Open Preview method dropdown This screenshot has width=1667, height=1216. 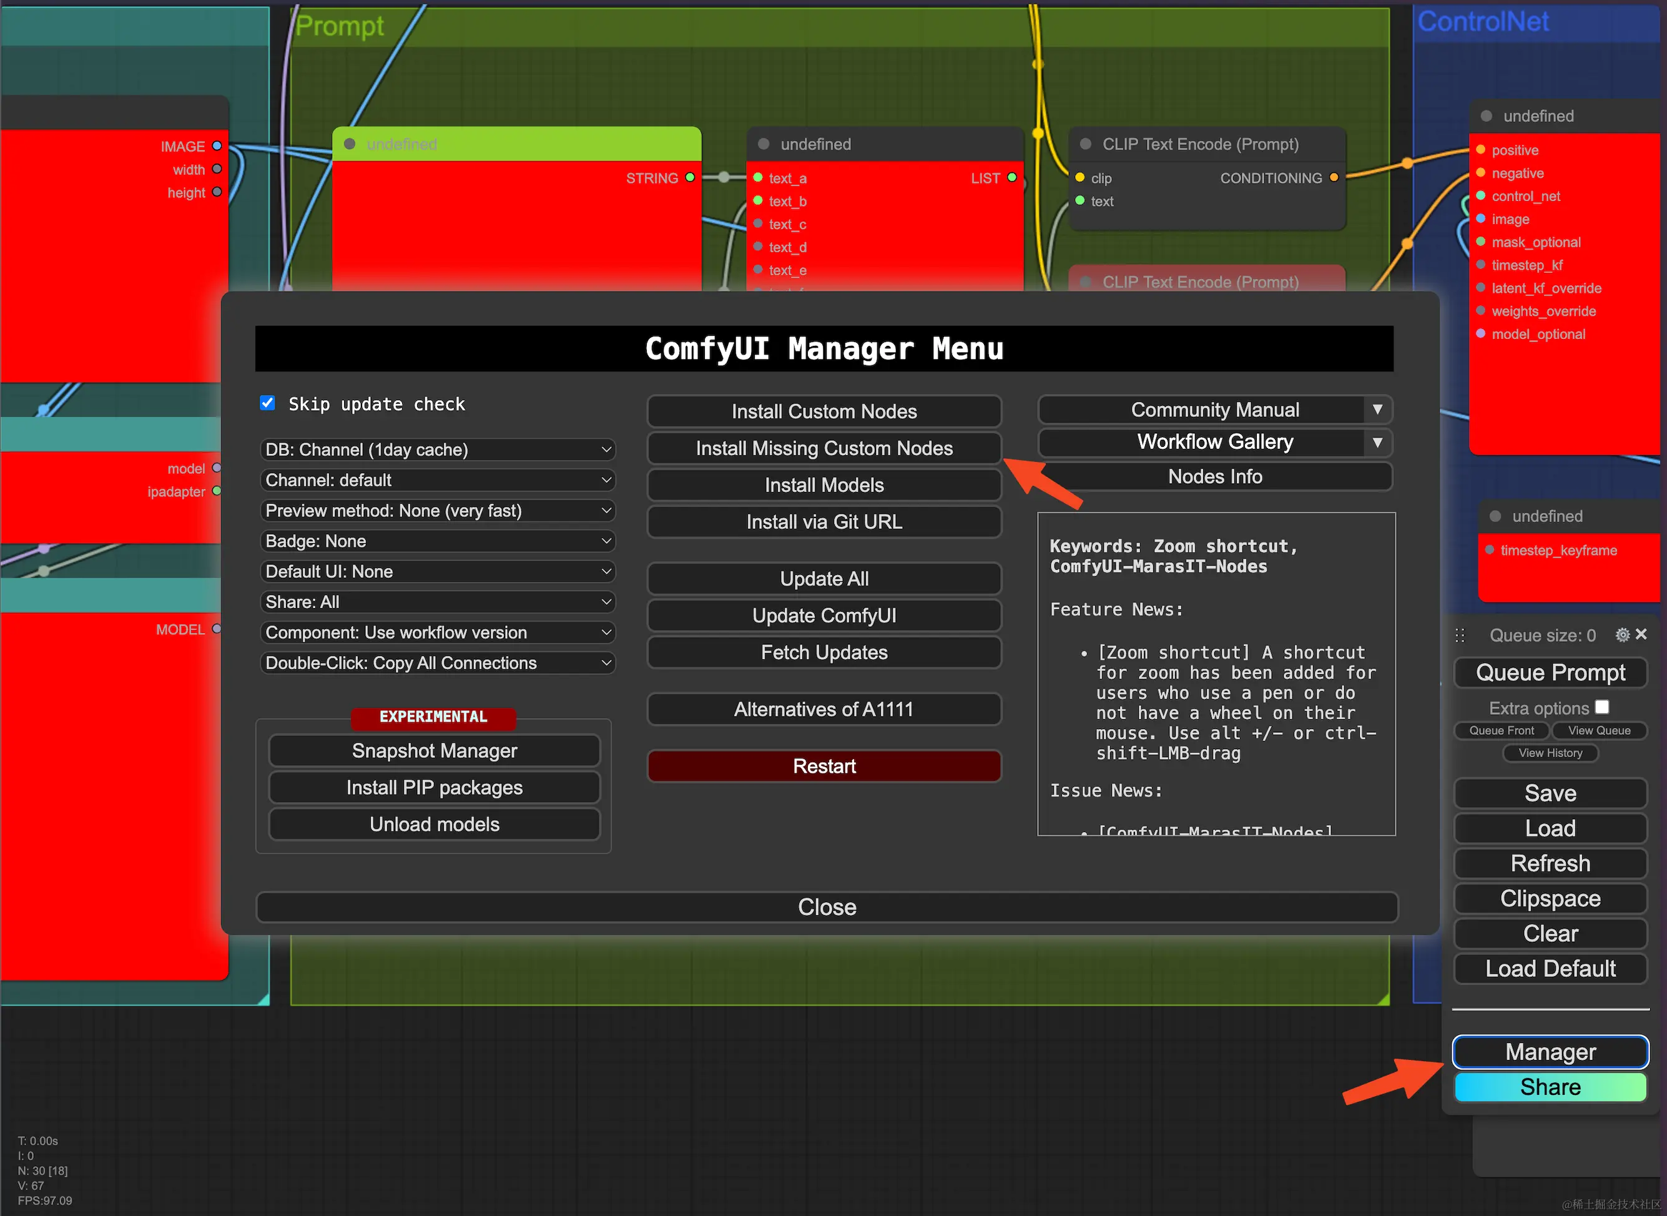[x=438, y=511]
